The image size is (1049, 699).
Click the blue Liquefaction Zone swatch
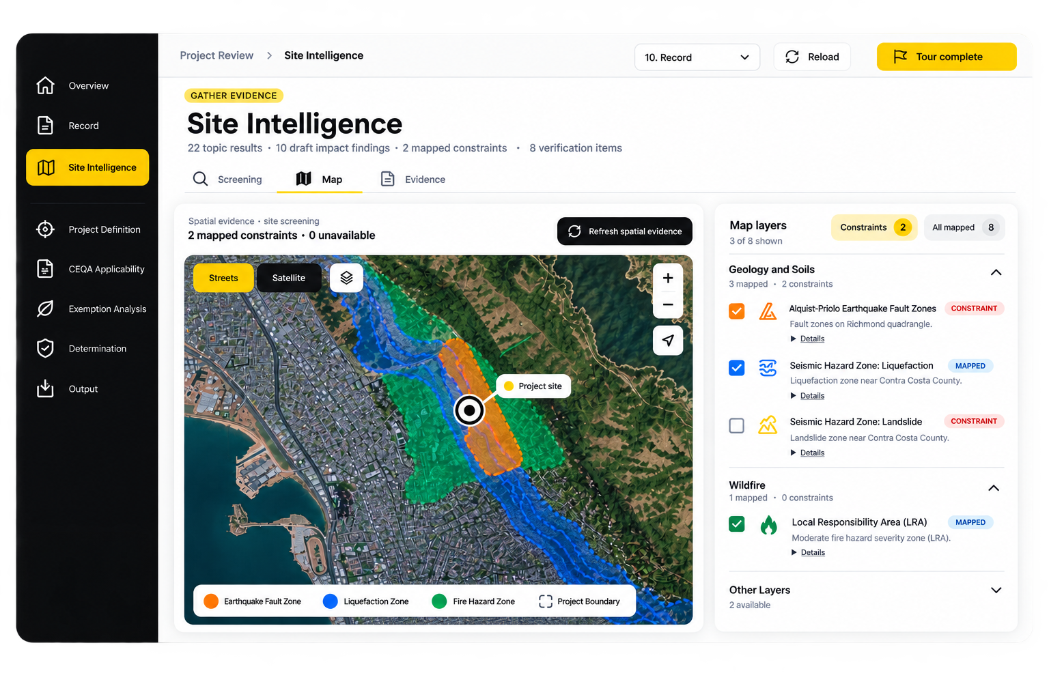point(331,601)
